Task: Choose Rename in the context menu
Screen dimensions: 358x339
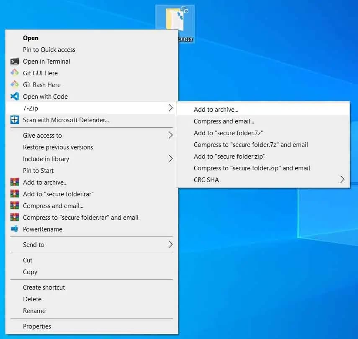Action: [x=91, y=311]
